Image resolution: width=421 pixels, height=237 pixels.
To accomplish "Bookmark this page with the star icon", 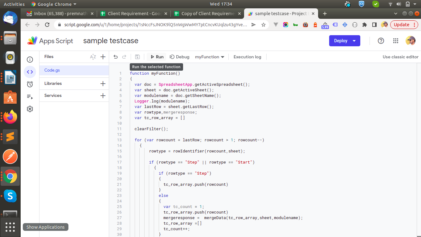I will click(x=263, y=25).
